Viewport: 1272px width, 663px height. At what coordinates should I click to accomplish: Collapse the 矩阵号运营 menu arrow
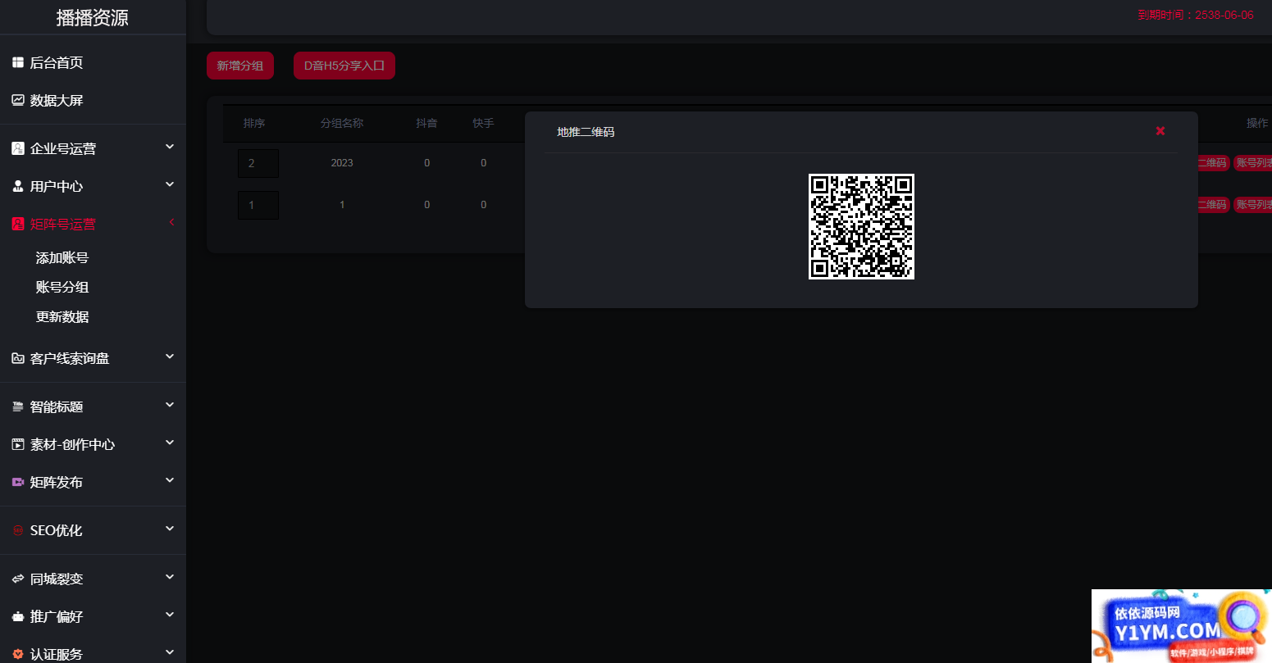(x=171, y=222)
